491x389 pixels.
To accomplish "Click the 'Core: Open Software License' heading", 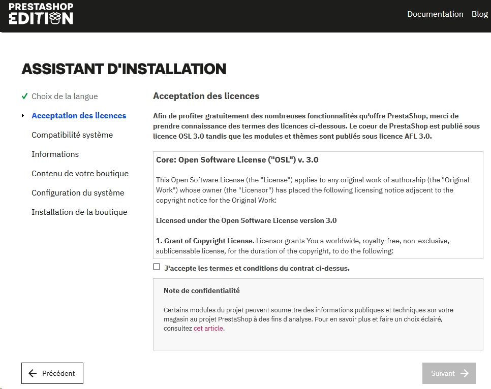I will [x=237, y=159].
